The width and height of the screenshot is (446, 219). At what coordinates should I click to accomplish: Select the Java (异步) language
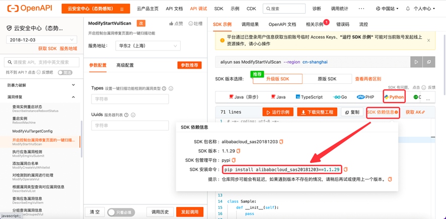pyautogui.click(x=244, y=97)
